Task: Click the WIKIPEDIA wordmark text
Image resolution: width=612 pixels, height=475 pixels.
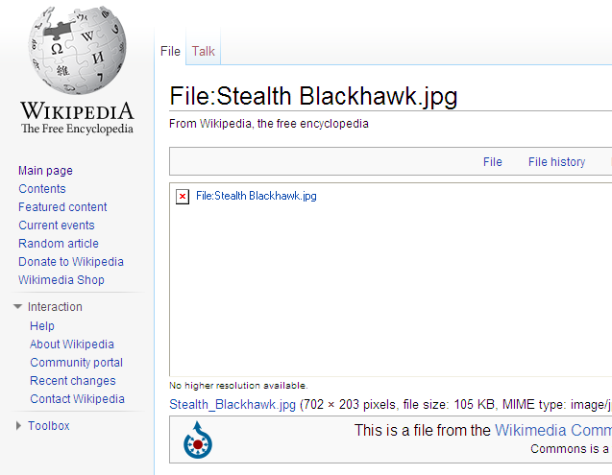Action: pos(77,110)
